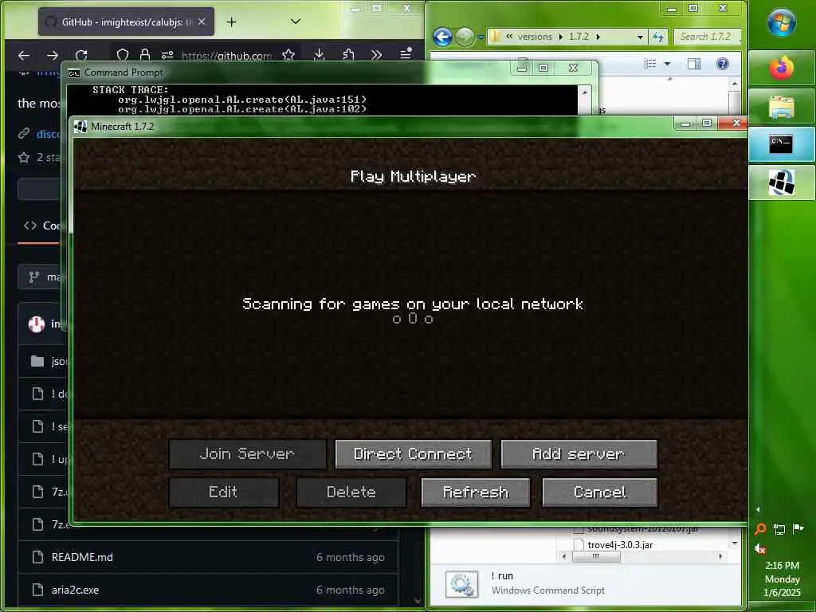Click the GitHub Code tab
Viewport: 816px width, 612px height.
[41, 226]
